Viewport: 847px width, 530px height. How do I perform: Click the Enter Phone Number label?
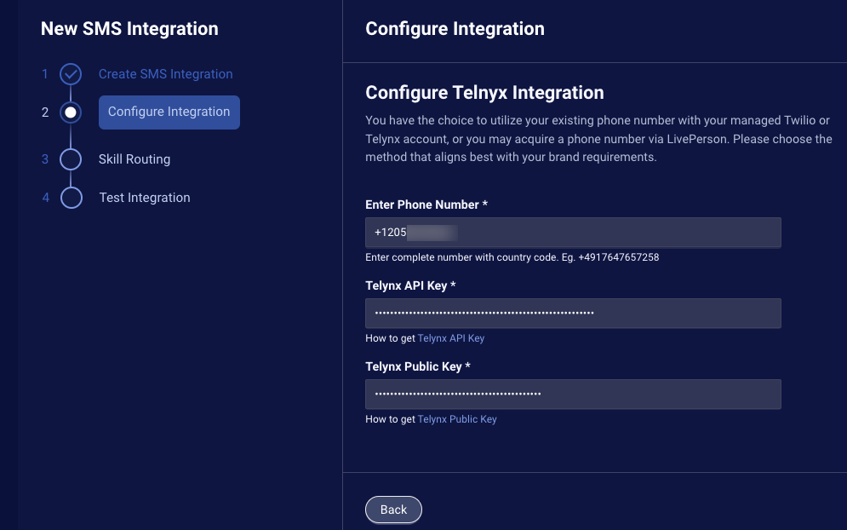426,205
